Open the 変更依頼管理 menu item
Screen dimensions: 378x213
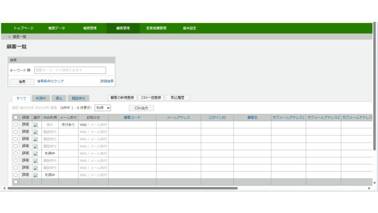[x=156, y=28]
